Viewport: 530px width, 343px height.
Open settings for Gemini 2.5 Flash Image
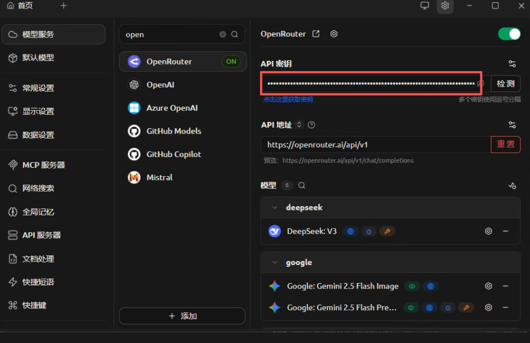point(488,286)
